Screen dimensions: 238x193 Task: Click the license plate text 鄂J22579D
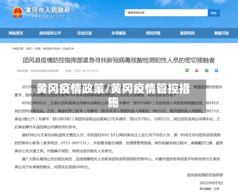click(x=139, y=119)
